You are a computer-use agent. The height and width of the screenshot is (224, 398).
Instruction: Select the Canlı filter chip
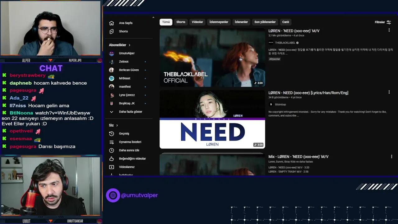pyautogui.click(x=286, y=22)
